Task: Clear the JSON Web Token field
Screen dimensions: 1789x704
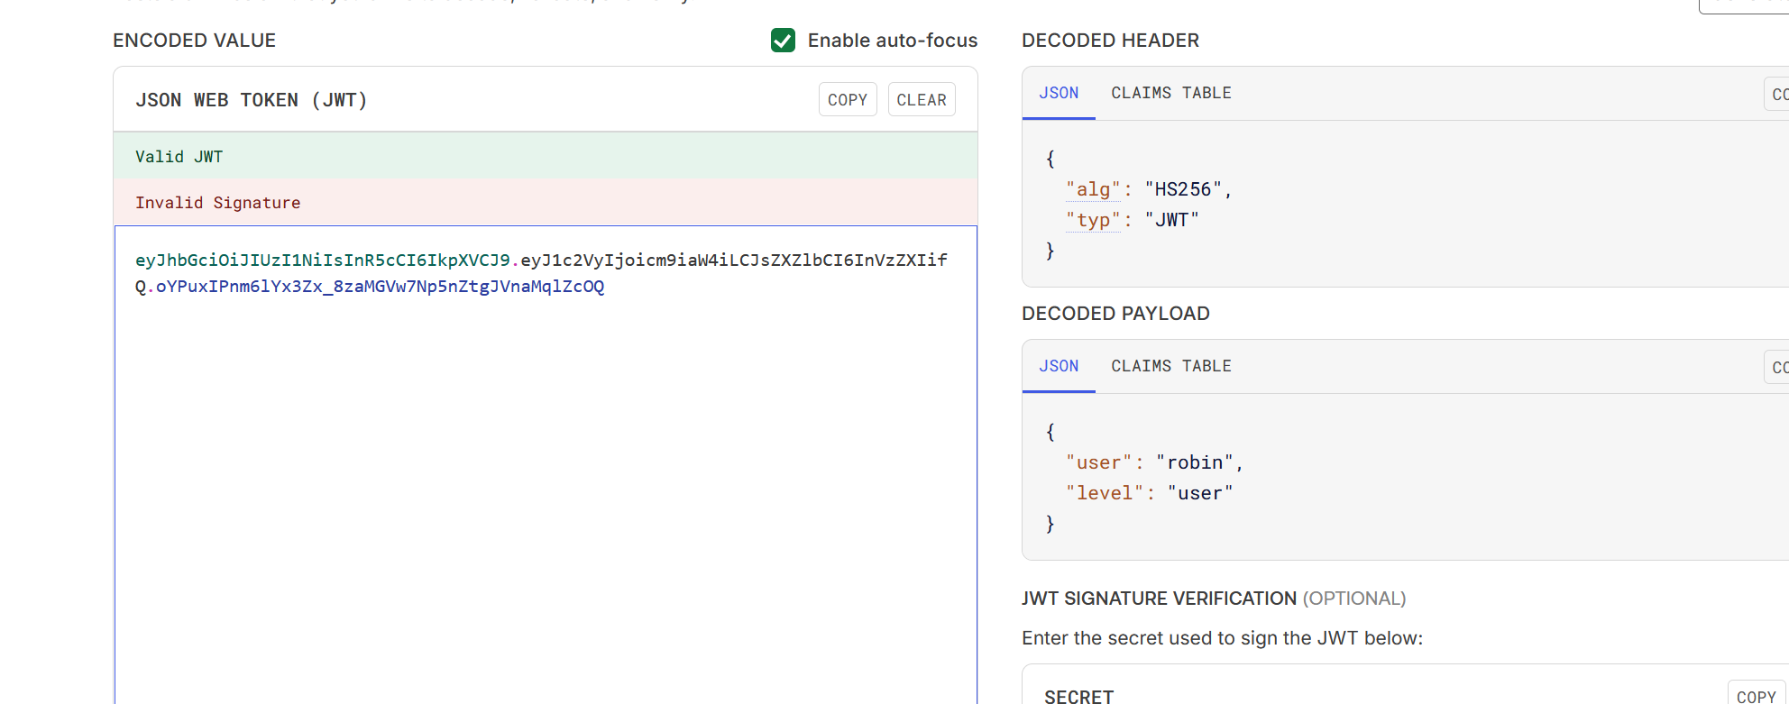Action: tap(922, 100)
